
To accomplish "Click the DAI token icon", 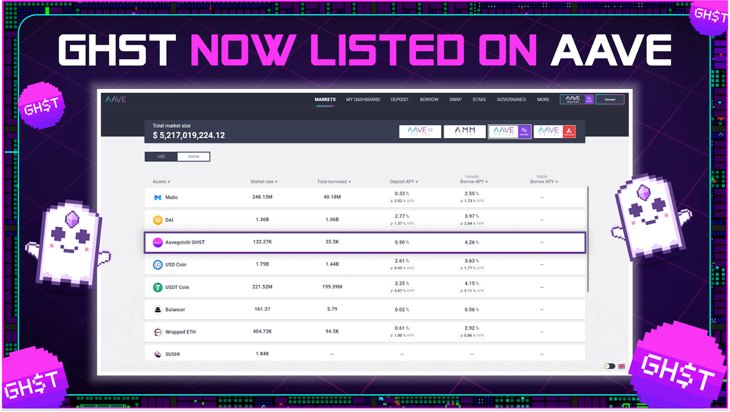I will pyautogui.click(x=157, y=220).
